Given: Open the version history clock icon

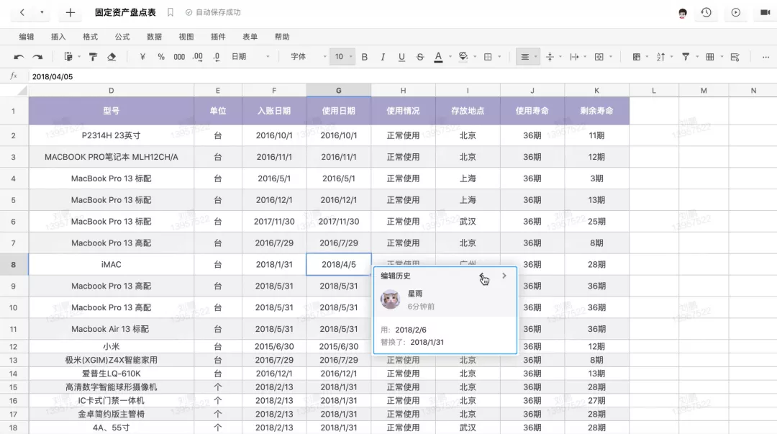Looking at the screenshot, I should tap(706, 12).
